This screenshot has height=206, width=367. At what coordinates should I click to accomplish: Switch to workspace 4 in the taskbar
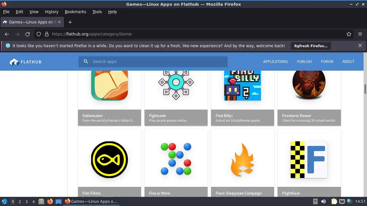tap(33, 201)
